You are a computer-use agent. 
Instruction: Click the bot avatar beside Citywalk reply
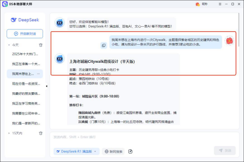click(60, 58)
